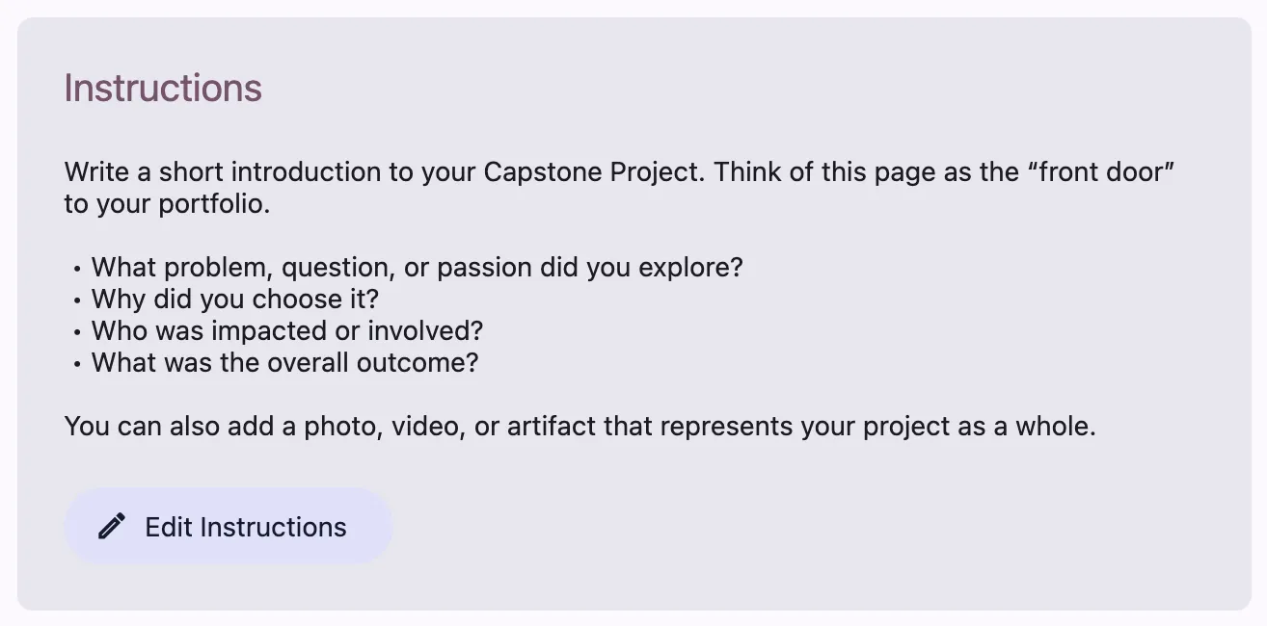1267x626 pixels.
Task: Click the pencil icon inside the pill button
Action: click(113, 525)
